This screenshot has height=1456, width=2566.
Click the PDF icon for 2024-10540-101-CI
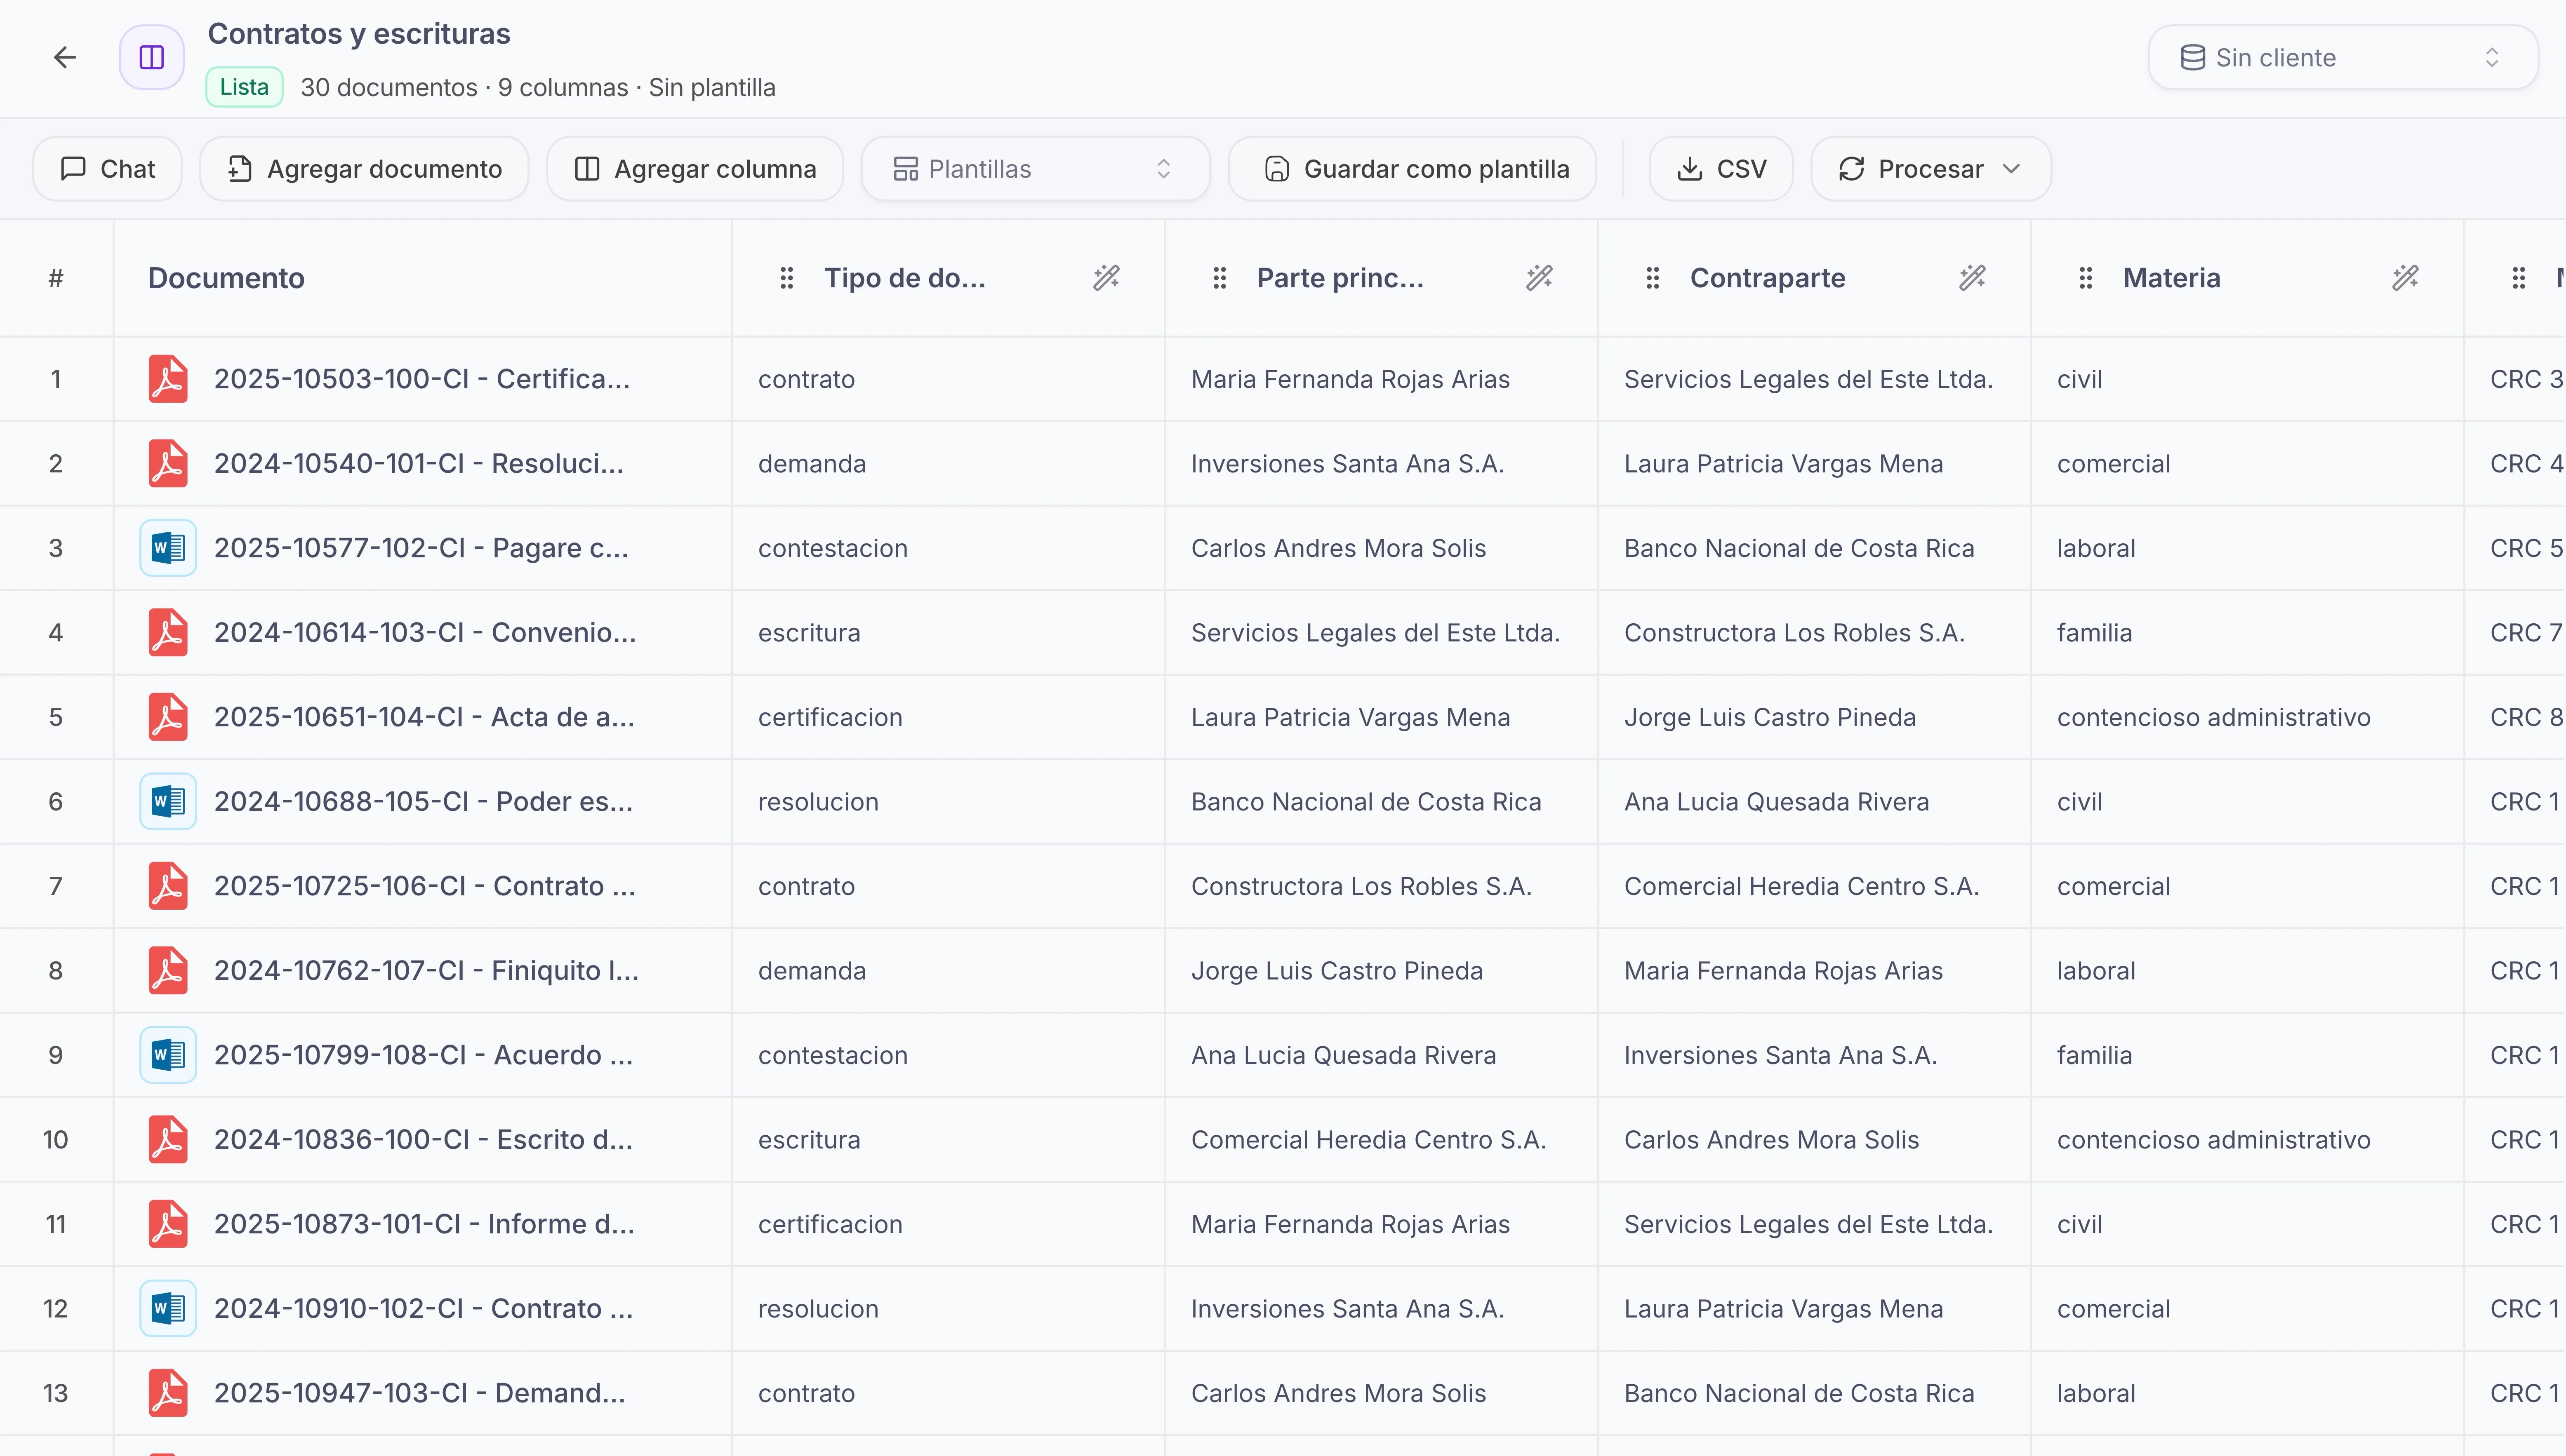pos(168,464)
